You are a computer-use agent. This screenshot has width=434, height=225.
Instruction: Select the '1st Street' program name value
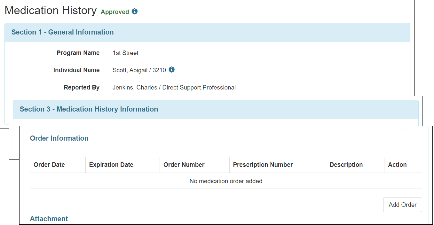[x=125, y=53]
